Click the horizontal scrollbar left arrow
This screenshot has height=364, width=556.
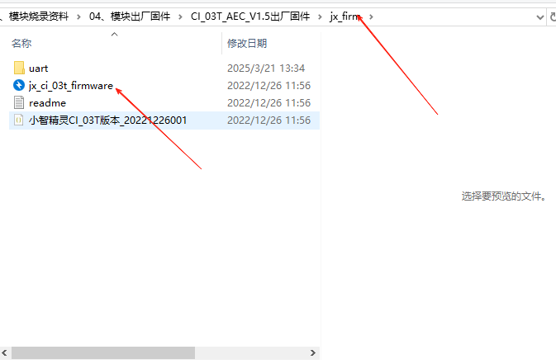pyautogui.click(x=5, y=352)
